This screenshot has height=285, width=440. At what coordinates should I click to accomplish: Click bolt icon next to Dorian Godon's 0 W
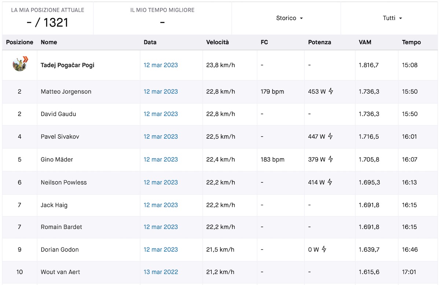coord(324,249)
